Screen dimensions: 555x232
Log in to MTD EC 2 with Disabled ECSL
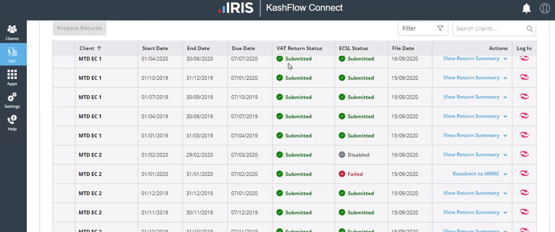point(524,154)
